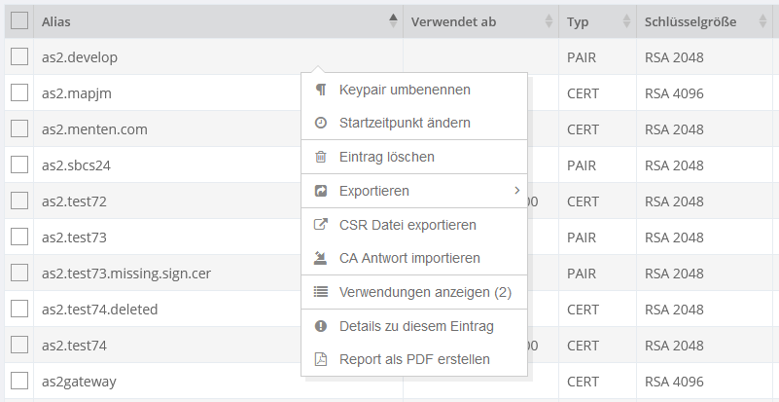
Task: Click the PDF icon for Report erstellen
Action: coord(321,359)
